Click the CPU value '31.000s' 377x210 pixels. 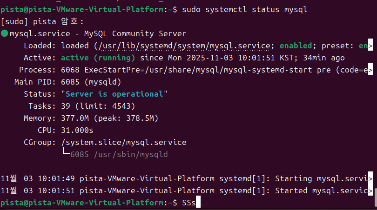77,130
